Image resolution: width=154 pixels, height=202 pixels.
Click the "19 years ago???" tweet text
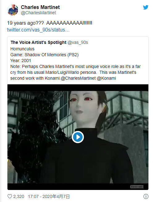25,23
